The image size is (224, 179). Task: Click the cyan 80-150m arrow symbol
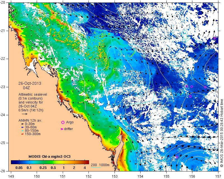click(22, 131)
